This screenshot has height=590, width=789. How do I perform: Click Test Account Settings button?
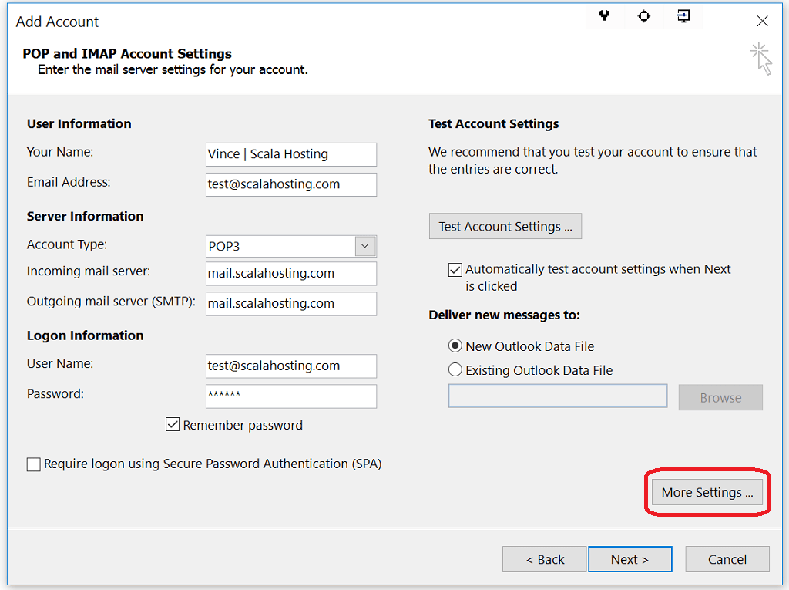tap(505, 226)
